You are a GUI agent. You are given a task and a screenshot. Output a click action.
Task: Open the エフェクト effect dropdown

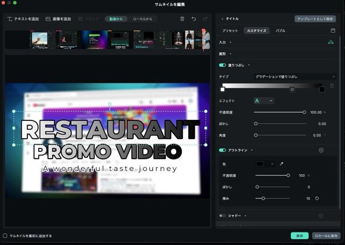point(263,101)
